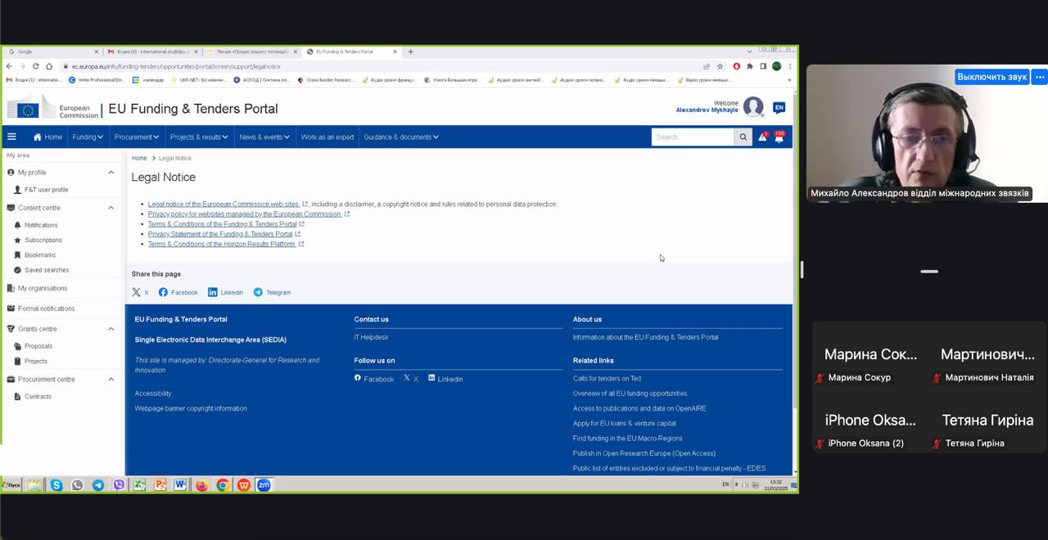Open the notifications icon with 100 badge

(x=779, y=137)
